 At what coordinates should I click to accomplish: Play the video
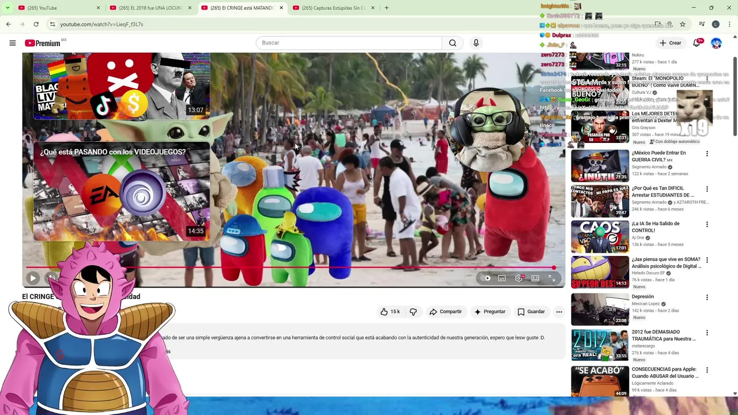(33, 278)
